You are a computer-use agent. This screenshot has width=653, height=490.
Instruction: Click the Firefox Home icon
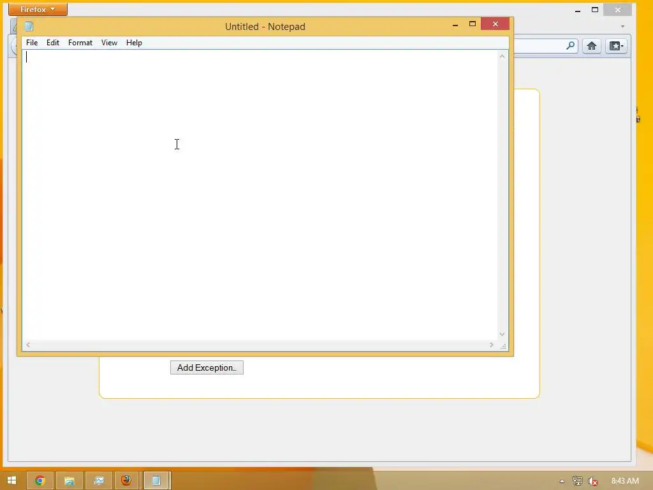[591, 46]
